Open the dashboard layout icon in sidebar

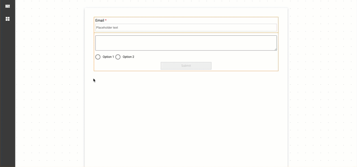click(8, 6)
